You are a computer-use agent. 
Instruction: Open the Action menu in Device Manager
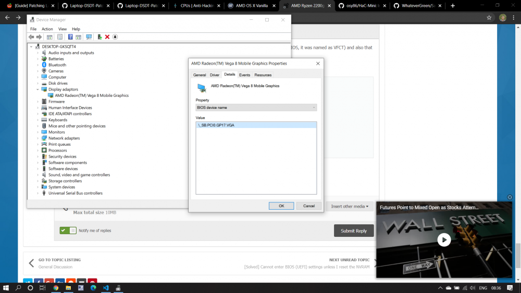(47, 29)
